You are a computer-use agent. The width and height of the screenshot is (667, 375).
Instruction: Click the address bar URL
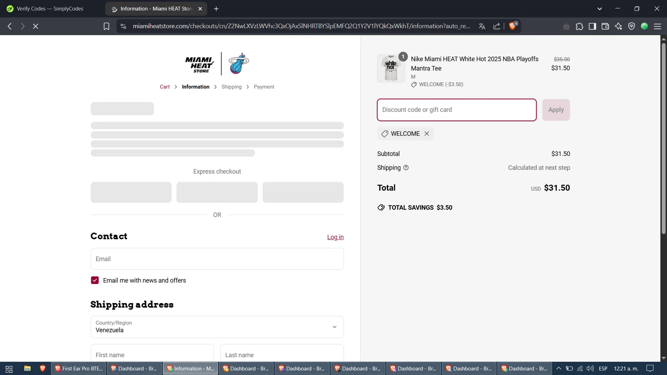pyautogui.click(x=301, y=26)
